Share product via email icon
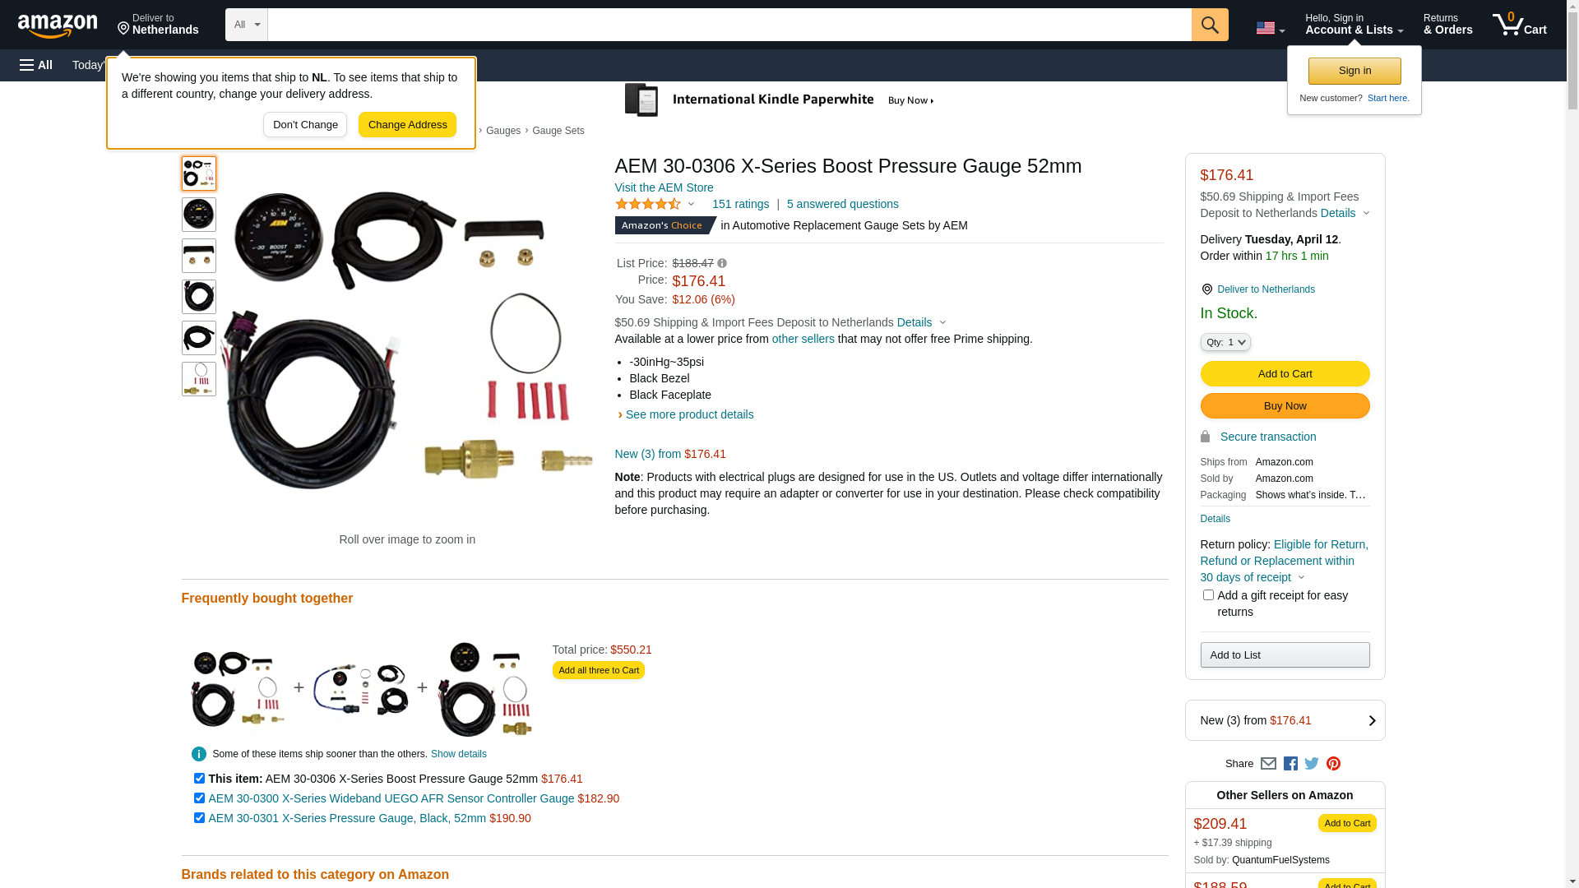The image size is (1579, 888). coord(1268,764)
